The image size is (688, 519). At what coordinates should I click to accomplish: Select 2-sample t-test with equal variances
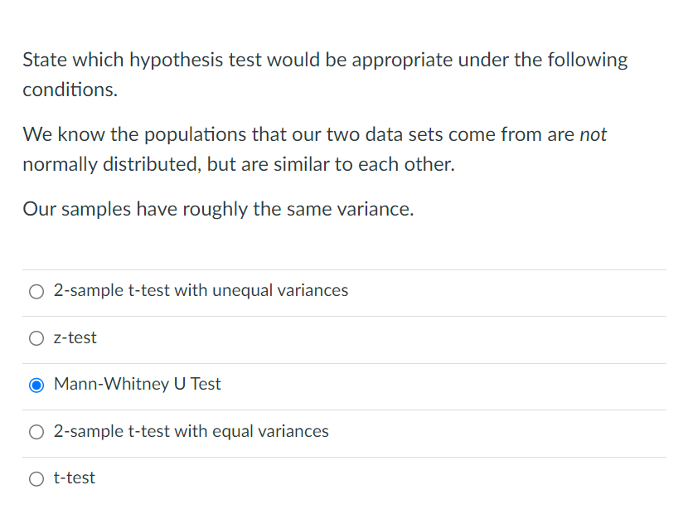36,431
